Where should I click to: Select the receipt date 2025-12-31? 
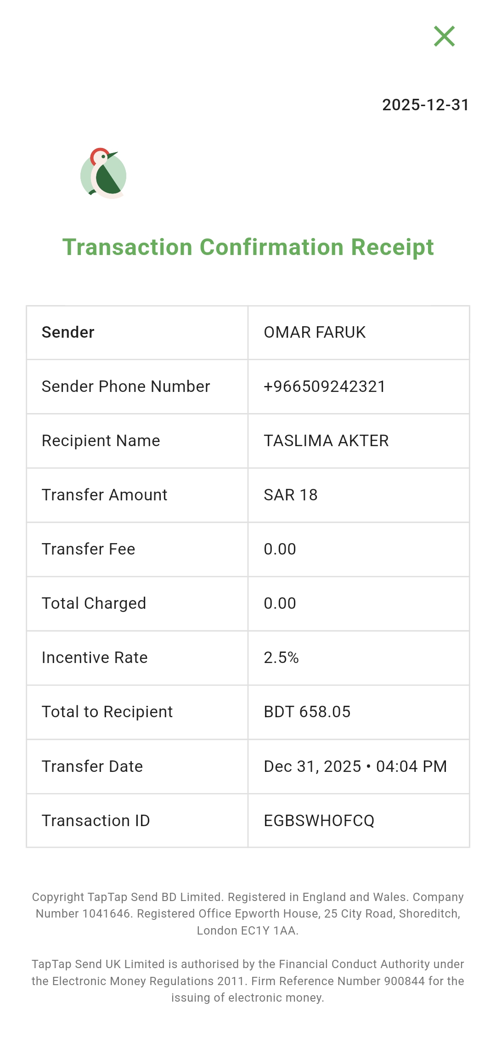425,105
